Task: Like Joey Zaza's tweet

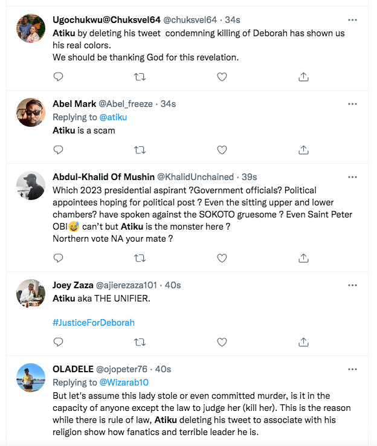Action: pyautogui.click(x=222, y=342)
